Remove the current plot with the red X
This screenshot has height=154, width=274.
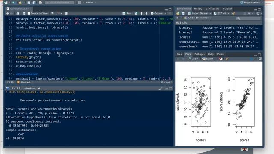point(221,59)
